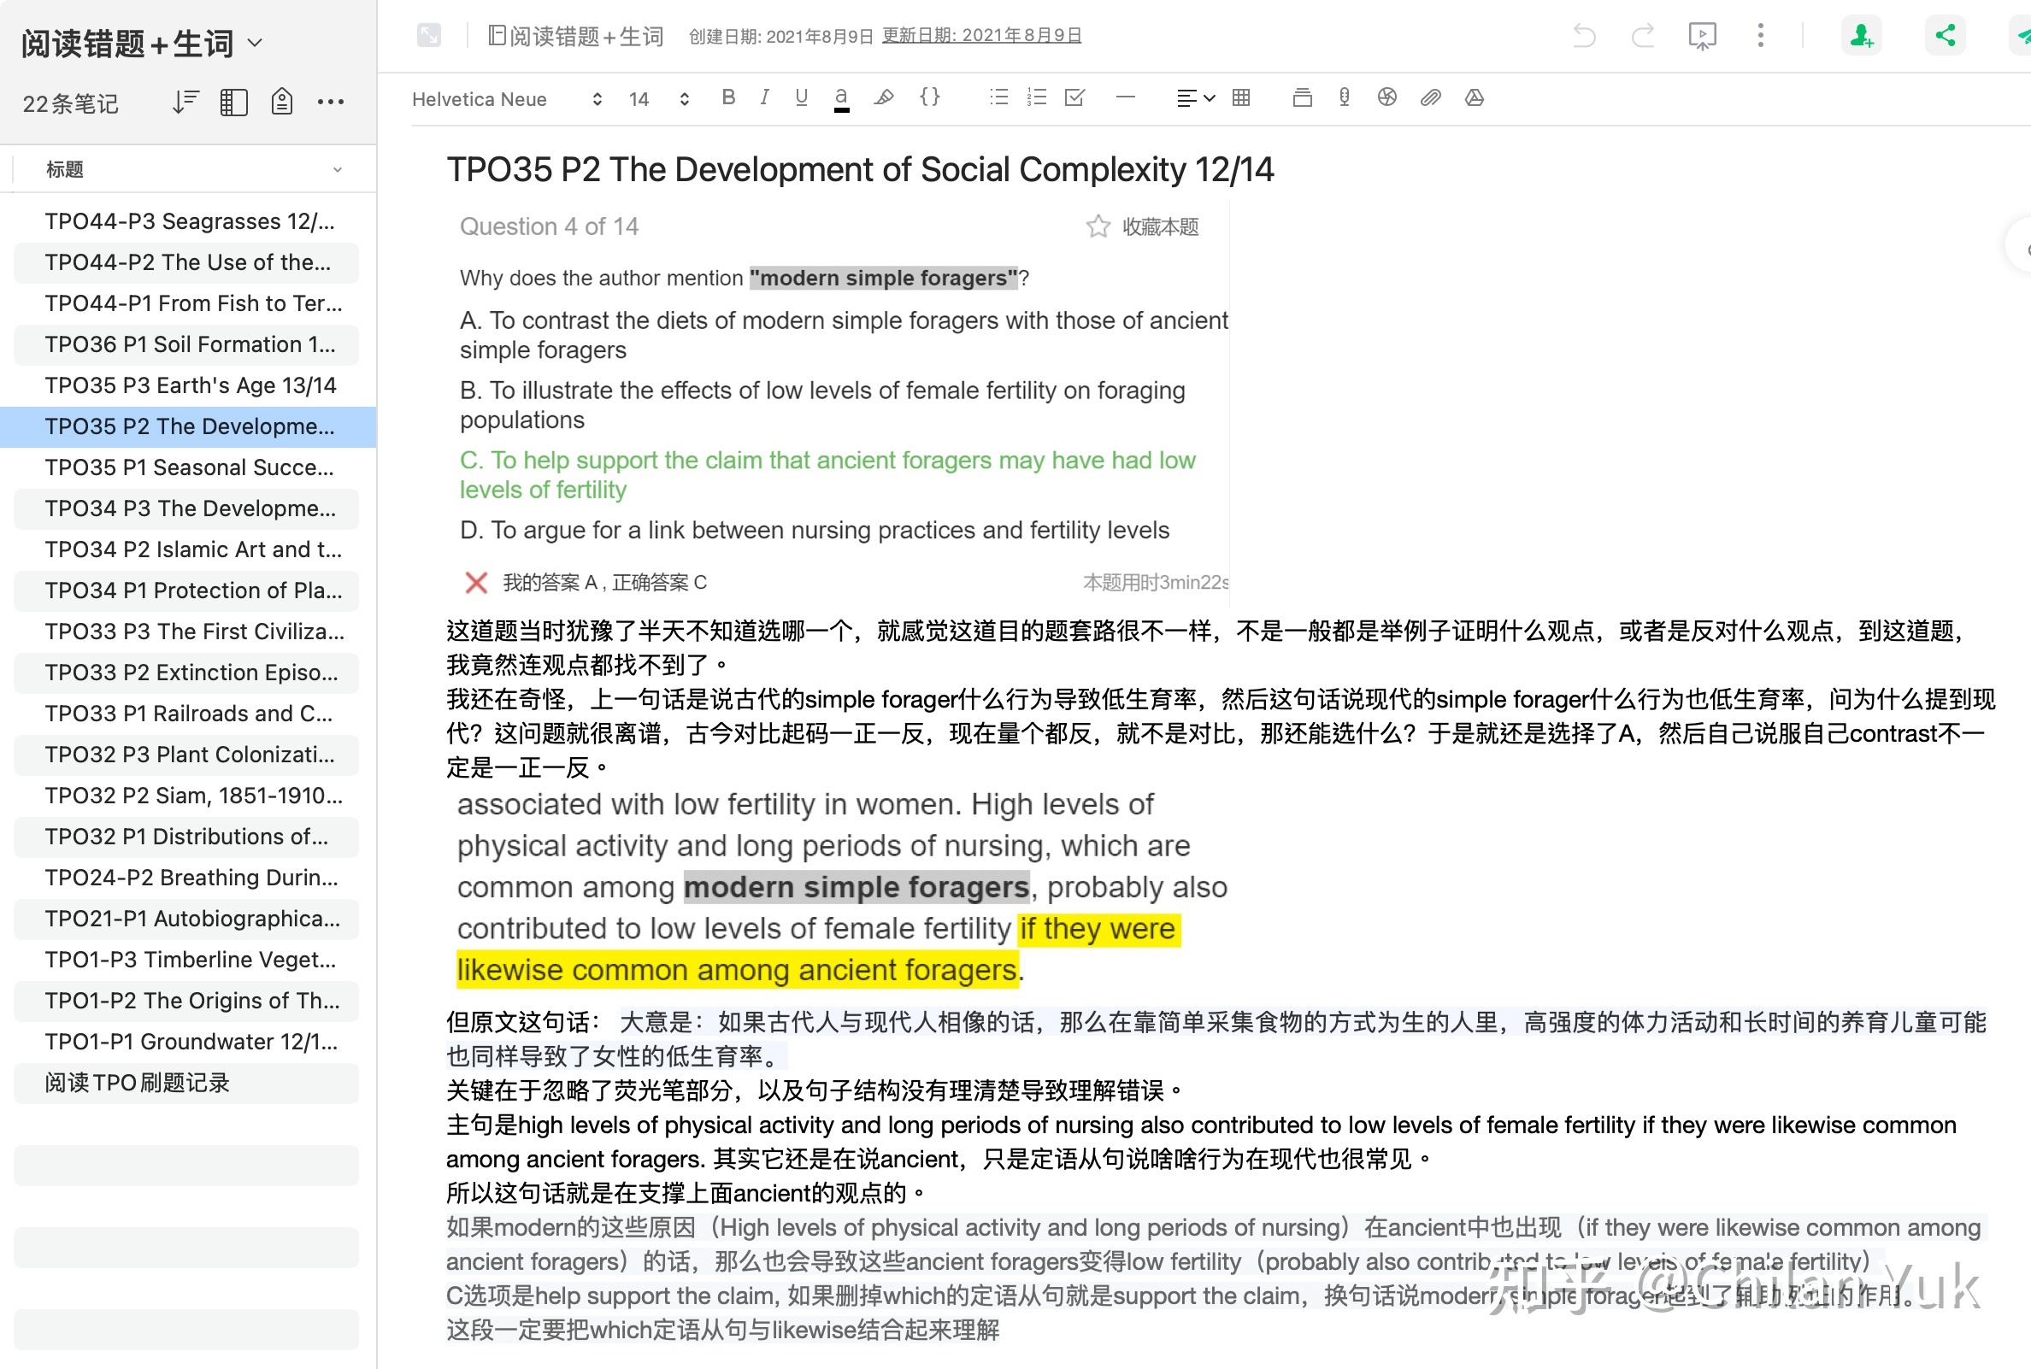Open note TPO1-P3 Timberline Veget...
The height and width of the screenshot is (1369, 2031).
click(188, 961)
